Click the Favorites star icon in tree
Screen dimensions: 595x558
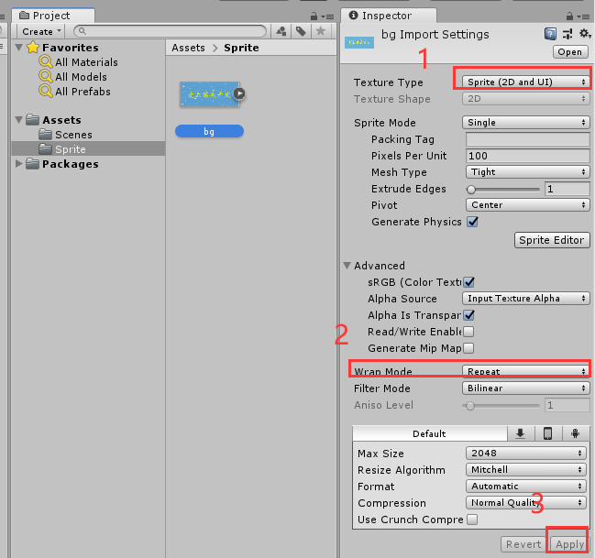click(33, 47)
